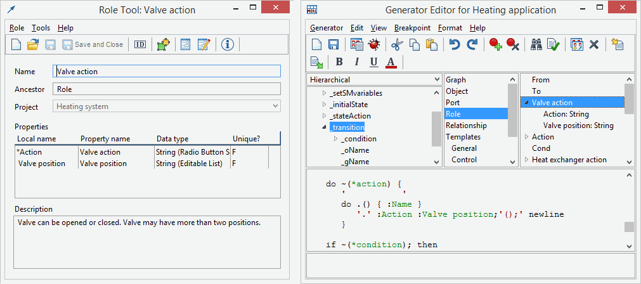Click the green and orange shapes graph icon
This screenshot has width=641, height=284.
tap(163, 44)
